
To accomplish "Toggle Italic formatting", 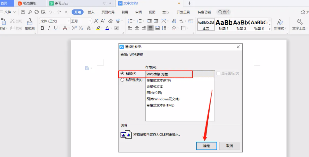I will point(49,28).
